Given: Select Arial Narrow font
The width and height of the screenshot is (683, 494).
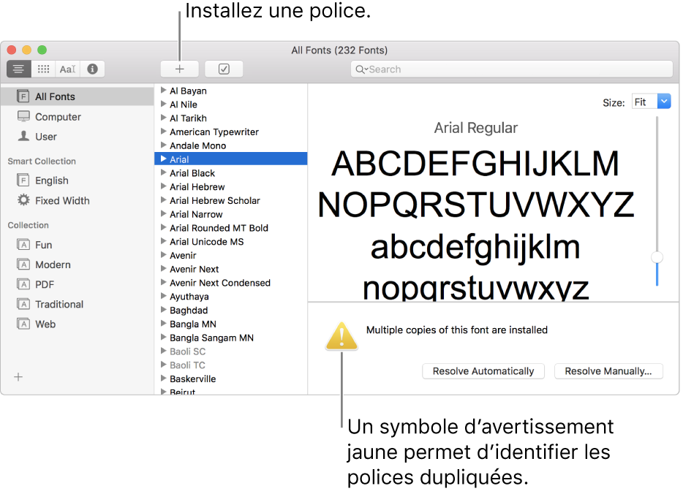Looking at the screenshot, I should pos(231,214).
